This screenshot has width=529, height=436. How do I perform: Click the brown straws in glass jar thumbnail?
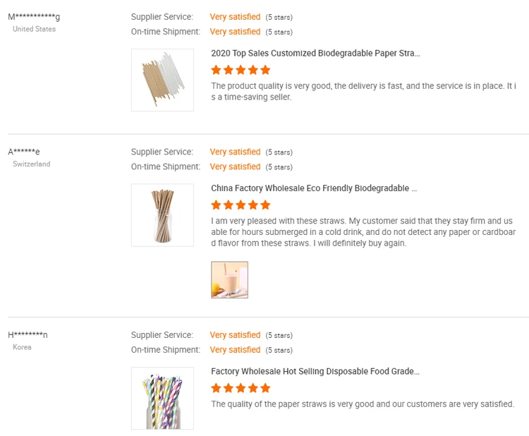click(x=162, y=215)
